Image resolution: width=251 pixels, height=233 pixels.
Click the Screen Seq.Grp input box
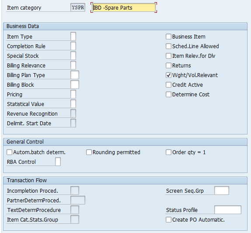222,191
